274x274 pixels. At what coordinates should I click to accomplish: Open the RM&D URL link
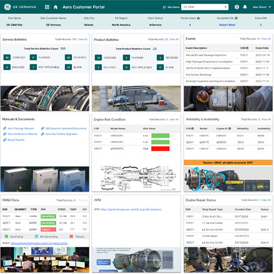[x=39, y=243]
